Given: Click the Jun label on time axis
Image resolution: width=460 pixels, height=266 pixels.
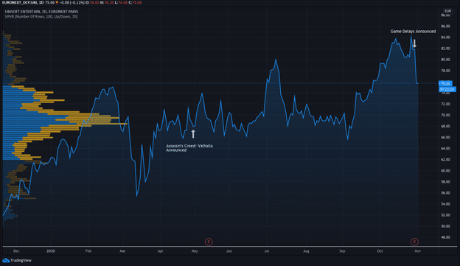Looking at the screenshot, I should click(229, 251).
